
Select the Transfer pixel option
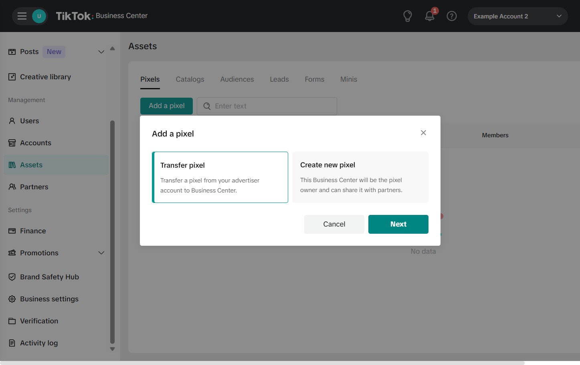pos(220,177)
